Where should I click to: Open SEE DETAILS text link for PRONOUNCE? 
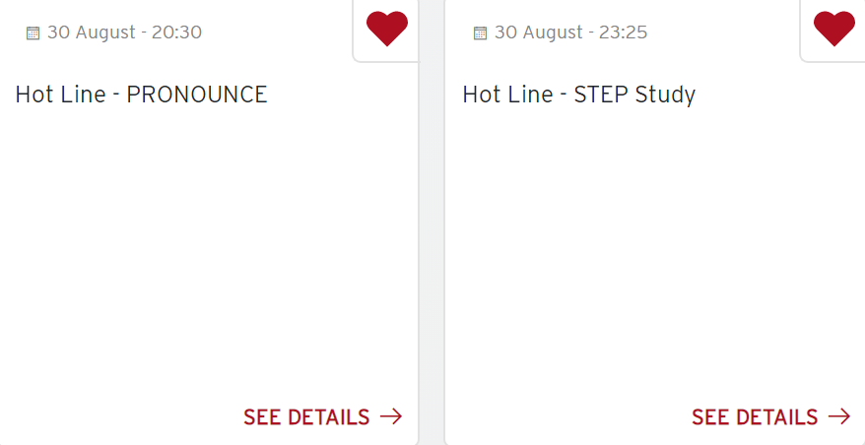(306, 417)
